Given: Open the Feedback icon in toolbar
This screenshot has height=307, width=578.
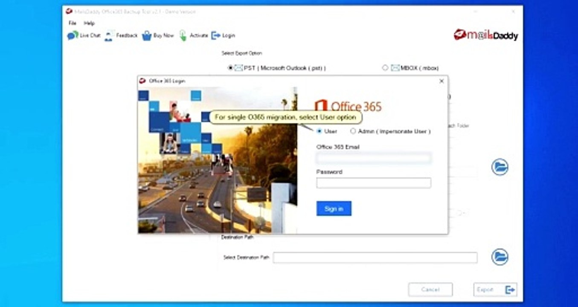Looking at the screenshot, I should [109, 35].
